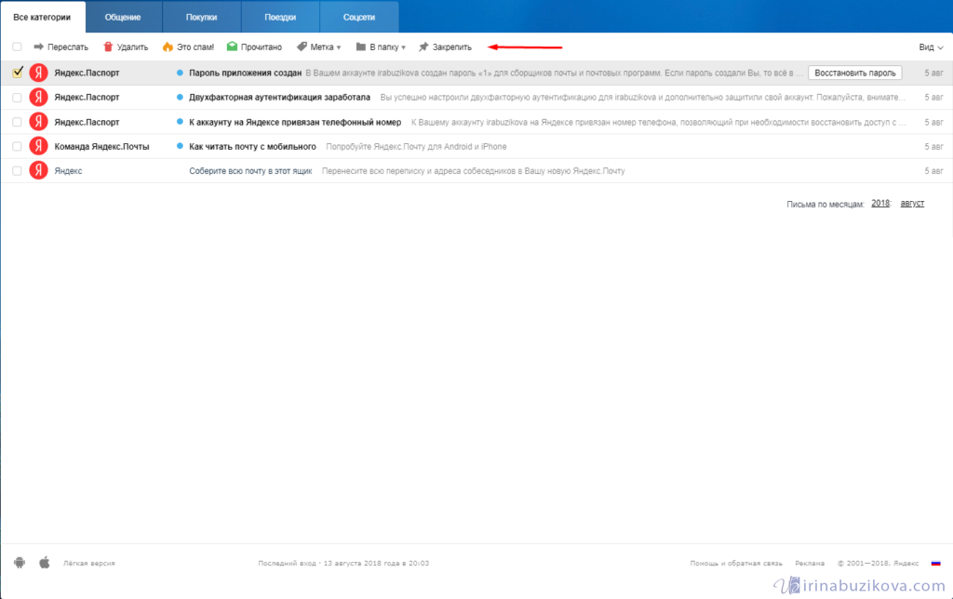953x599 pixels.
Task: Open the Вид view dropdown
Action: coord(931,47)
